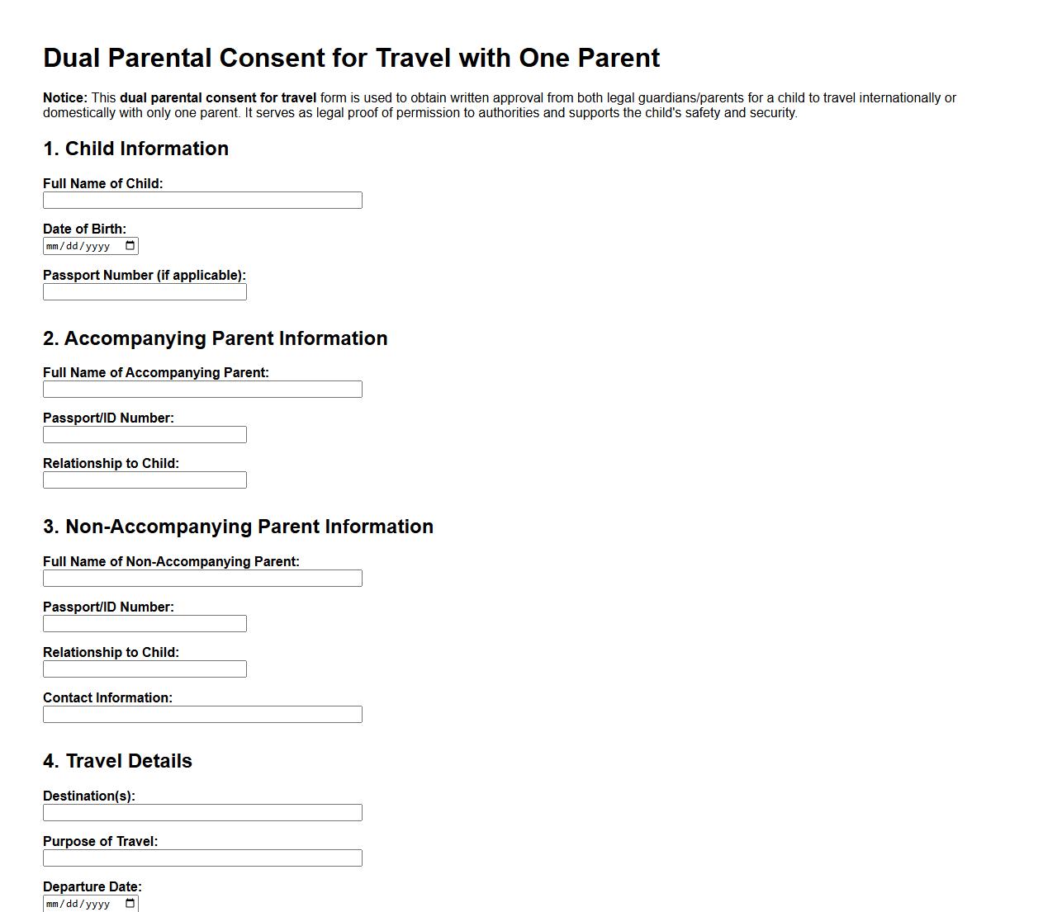Select the non-accompanying Relationship to Child field

pyautogui.click(x=145, y=669)
